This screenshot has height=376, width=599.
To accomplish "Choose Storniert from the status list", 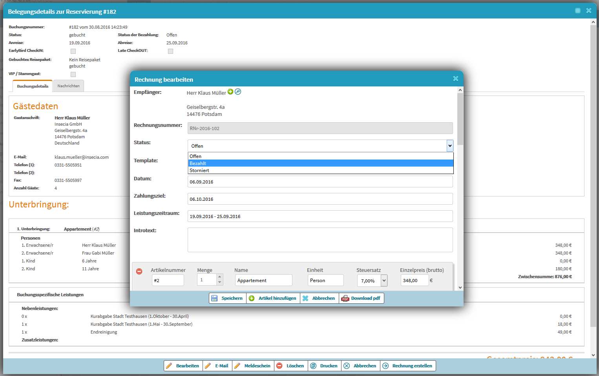I will coord(320,171).
